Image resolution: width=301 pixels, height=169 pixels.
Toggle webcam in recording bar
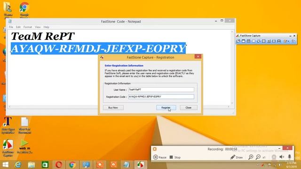point(274,157)
